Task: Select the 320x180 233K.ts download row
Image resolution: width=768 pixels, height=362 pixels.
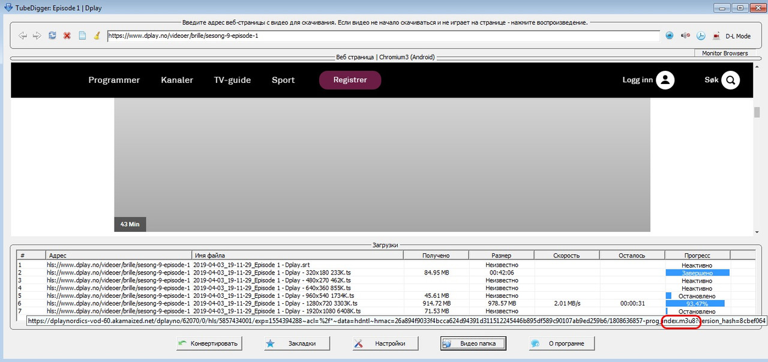Action: [x=386, y=273]
